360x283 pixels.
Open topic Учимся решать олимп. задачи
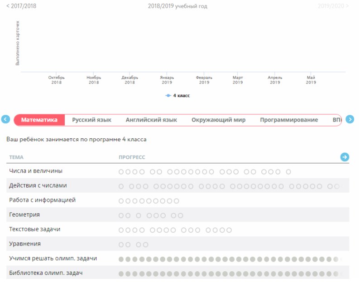point(53,259)
